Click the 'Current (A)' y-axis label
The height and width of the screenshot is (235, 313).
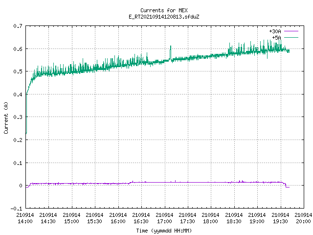6,117
